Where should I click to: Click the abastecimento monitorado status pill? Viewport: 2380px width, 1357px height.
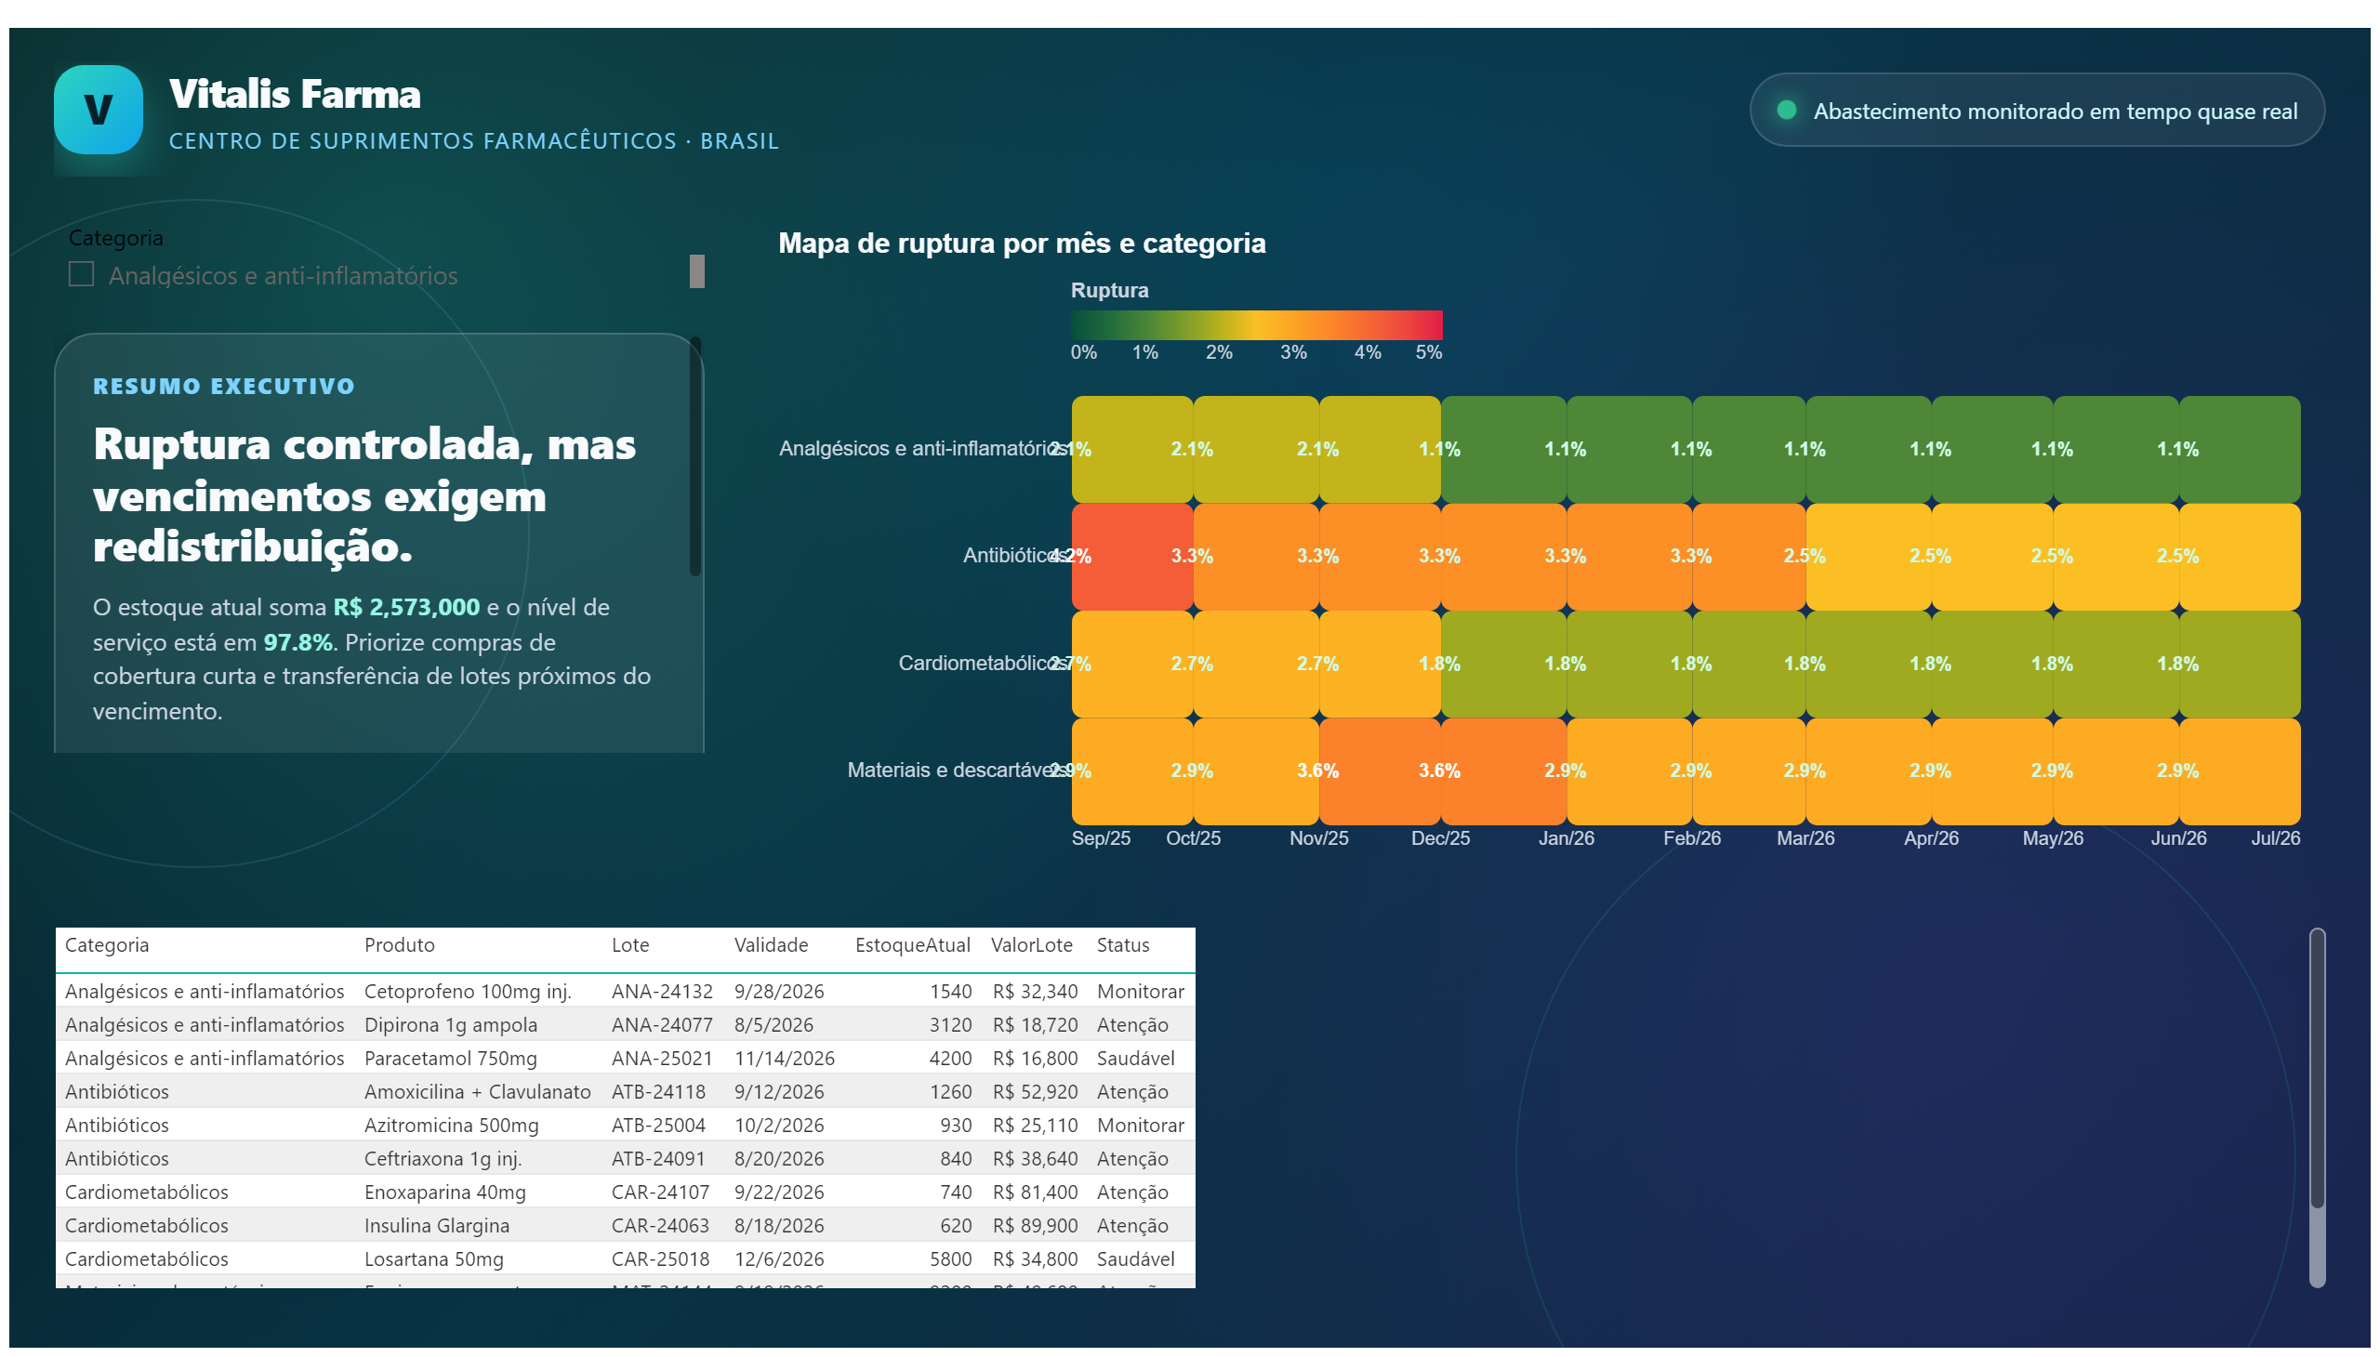tap(2037, 110)
